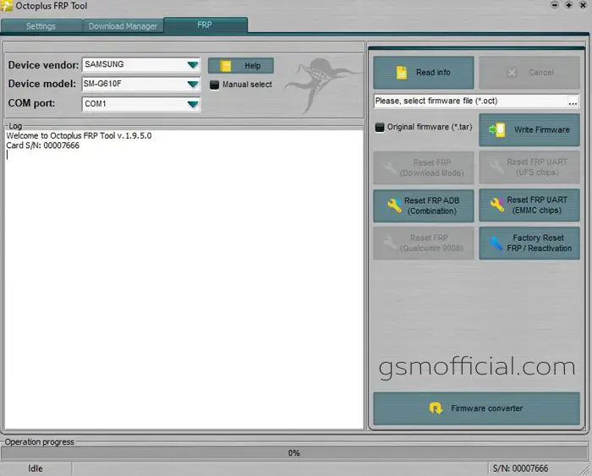592x476 pixels.
Task: Tick the Original firmware (*.tar) checkbox
Action: tap(380, 127)
